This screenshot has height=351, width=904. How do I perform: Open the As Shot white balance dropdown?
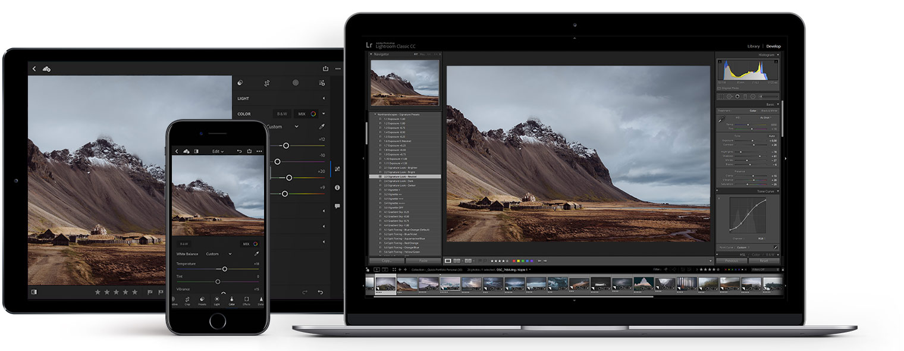click(765, 118)
